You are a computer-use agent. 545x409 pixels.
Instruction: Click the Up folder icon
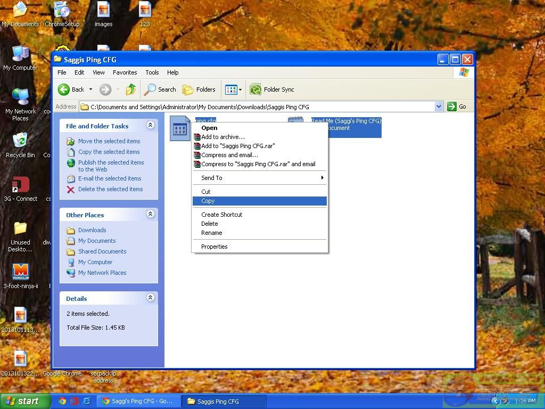coord(130,89)
